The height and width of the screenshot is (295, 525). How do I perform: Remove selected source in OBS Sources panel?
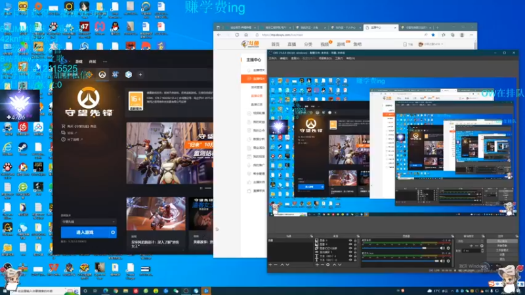coord(322,265)
